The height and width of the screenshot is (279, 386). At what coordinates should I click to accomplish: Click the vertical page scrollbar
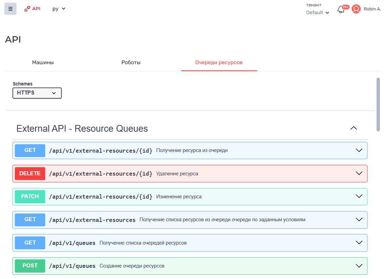coord(378,105)
